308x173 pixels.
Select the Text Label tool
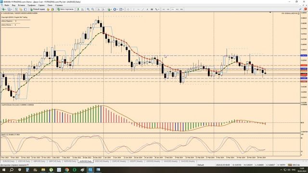(x=152, y=9)
